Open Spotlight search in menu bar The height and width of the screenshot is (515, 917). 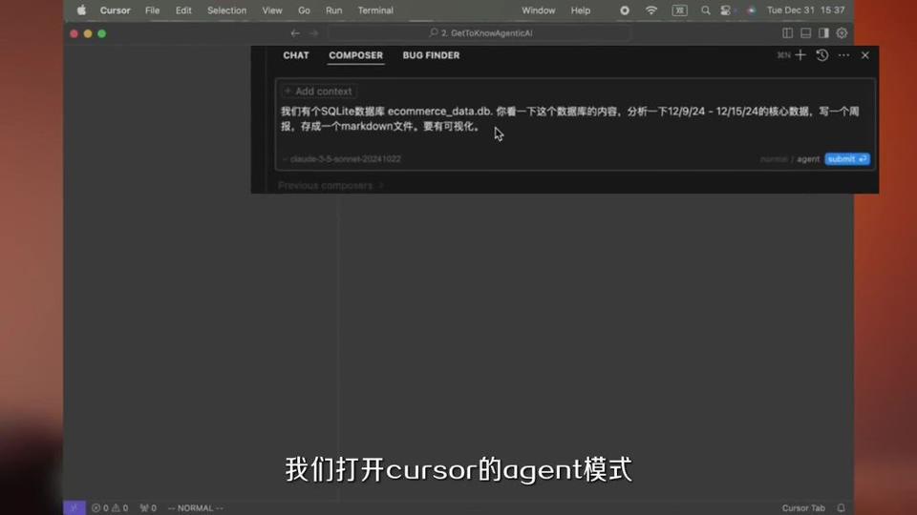click(x=706, y=10)
